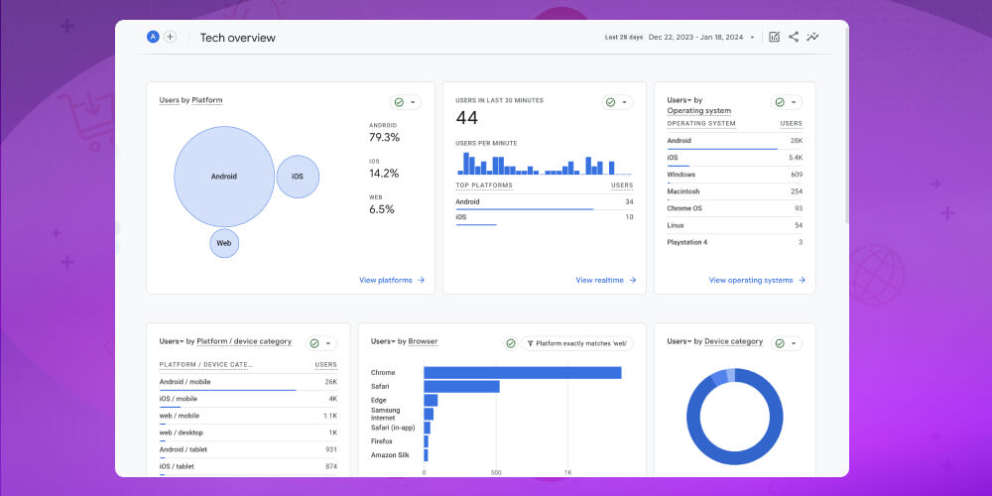This screenshot has height=496, width=992.
Task: Open the customize report pencil icon
Action: point(775,37)
